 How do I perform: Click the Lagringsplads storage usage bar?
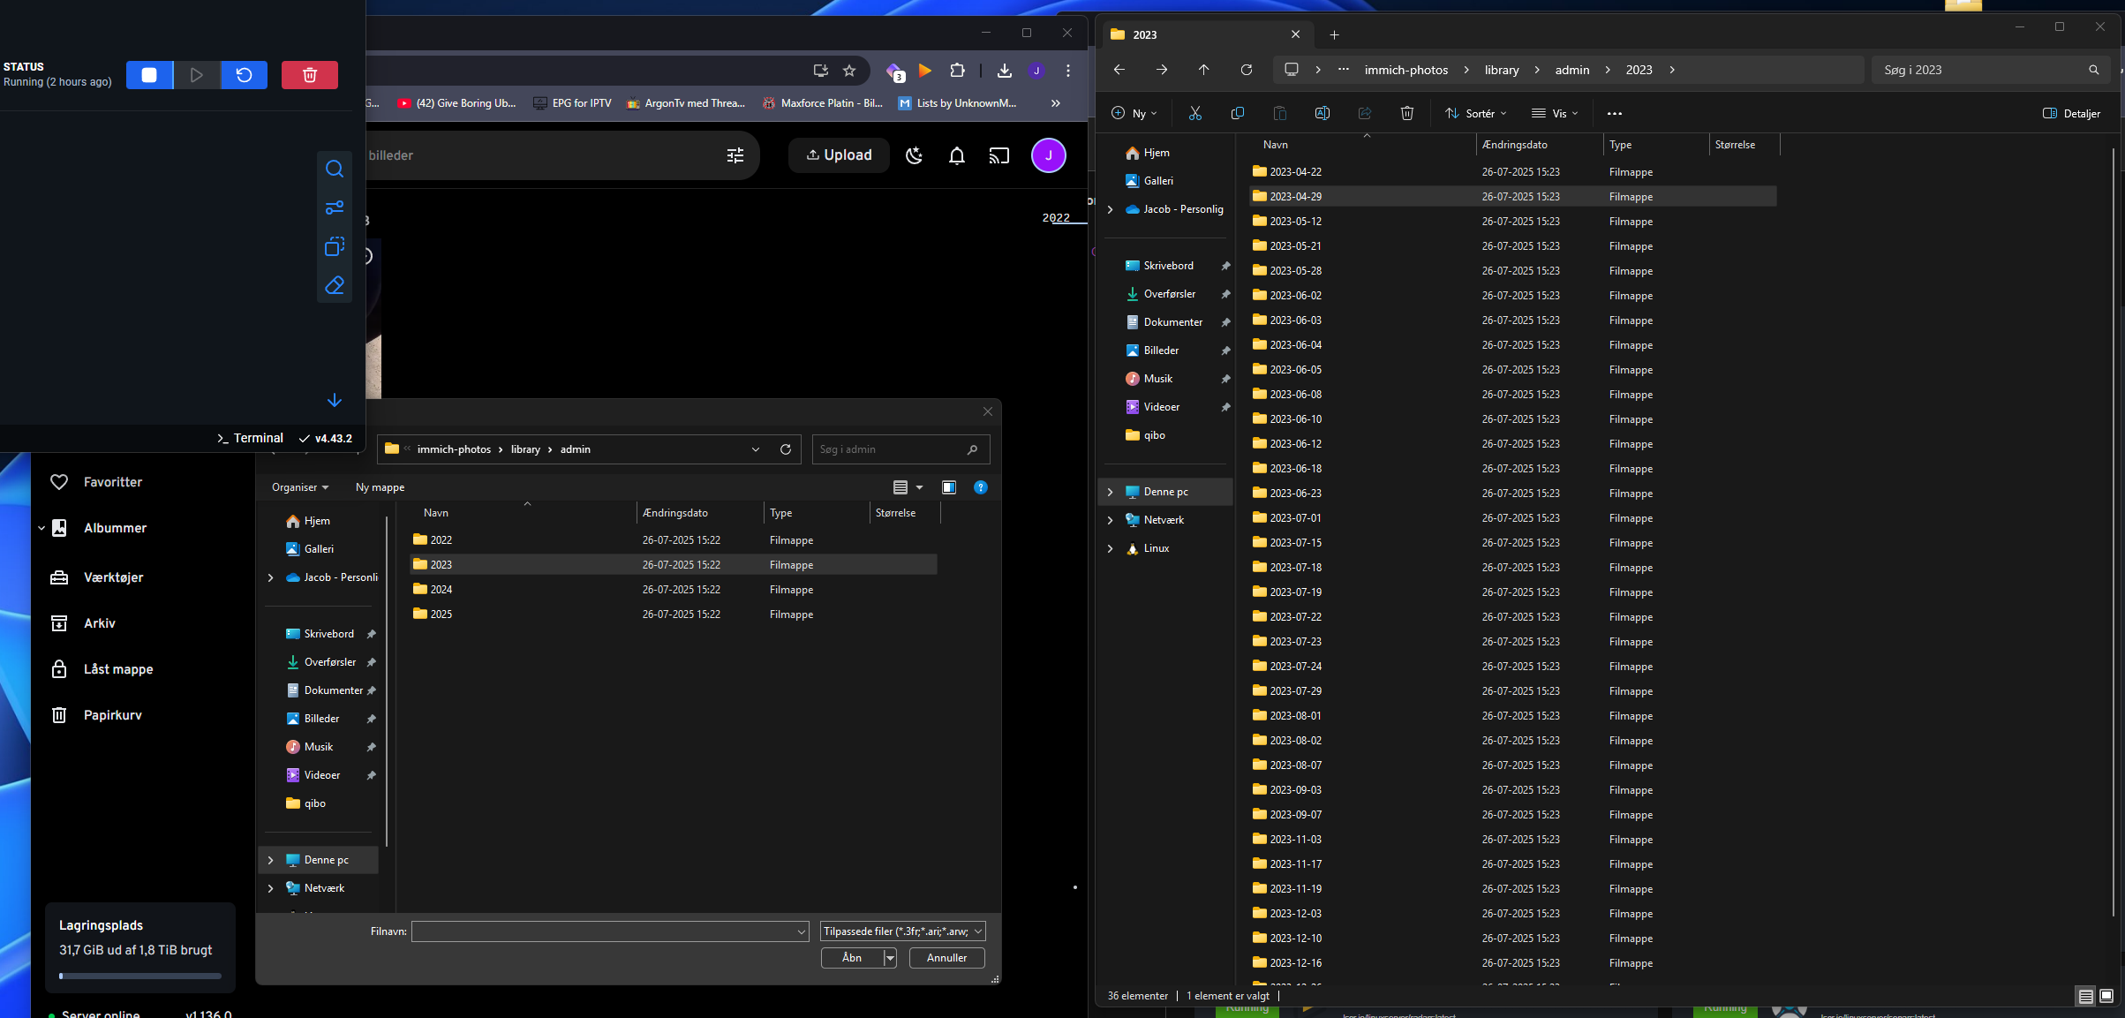(x=140, y=976)
